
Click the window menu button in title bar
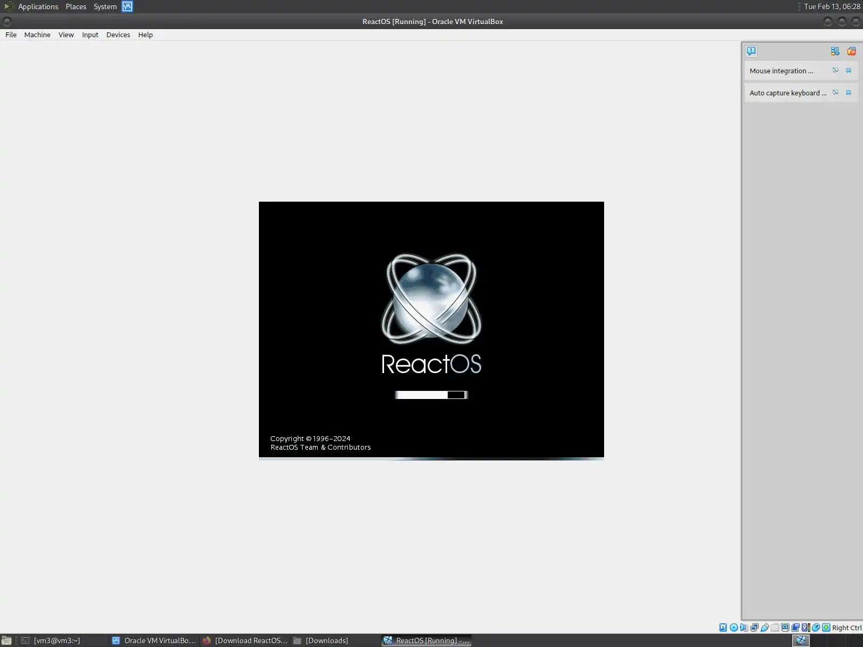coord(7,22)
